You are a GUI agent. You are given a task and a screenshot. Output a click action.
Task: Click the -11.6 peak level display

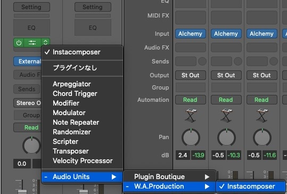click(269, 155)
